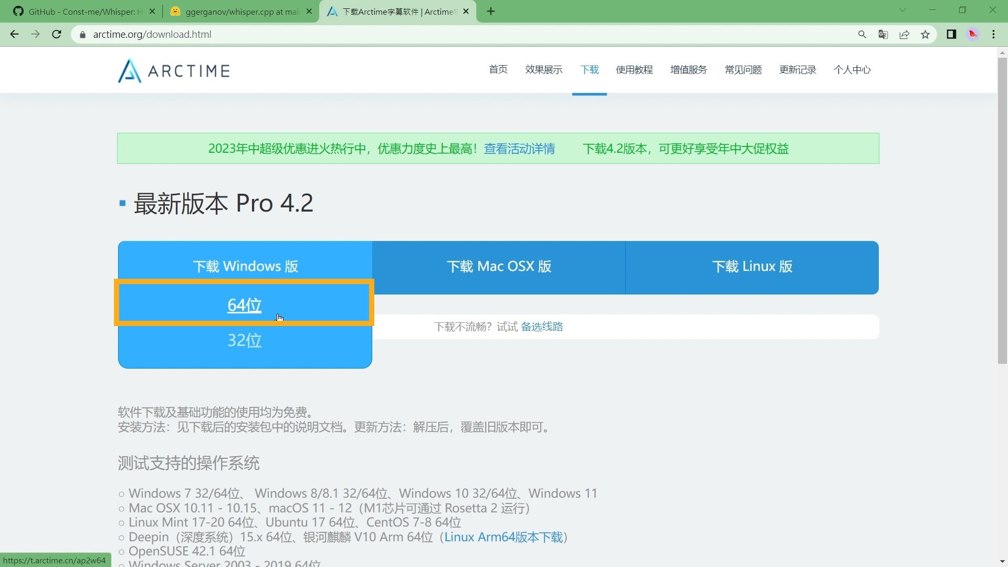The width and height of the screenshot is (1008, 567).
Task: Click the 软件下载及基础功能的使用均为免费 text
Action: pos(216,412)
